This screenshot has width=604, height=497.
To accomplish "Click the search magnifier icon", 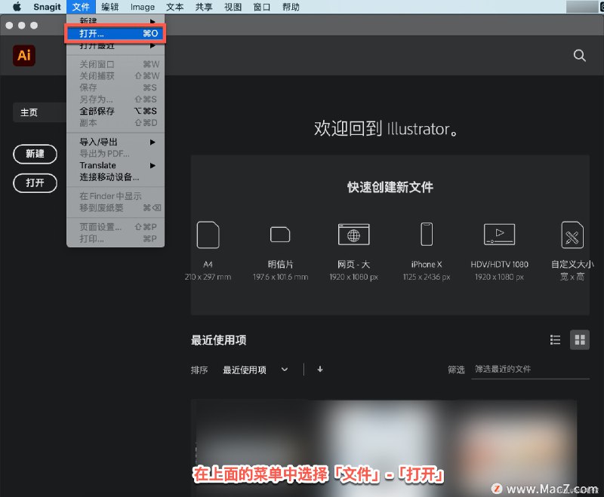I will [579, 55].
